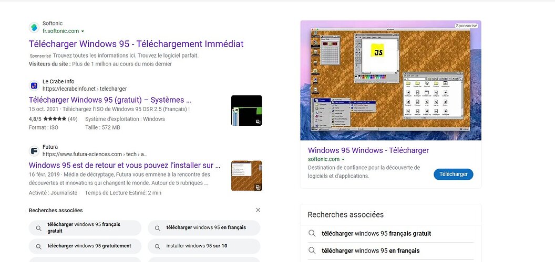
Task: Click 'Temps de Lecture Estimé: 2 min' text
Action: click(123, 193)
